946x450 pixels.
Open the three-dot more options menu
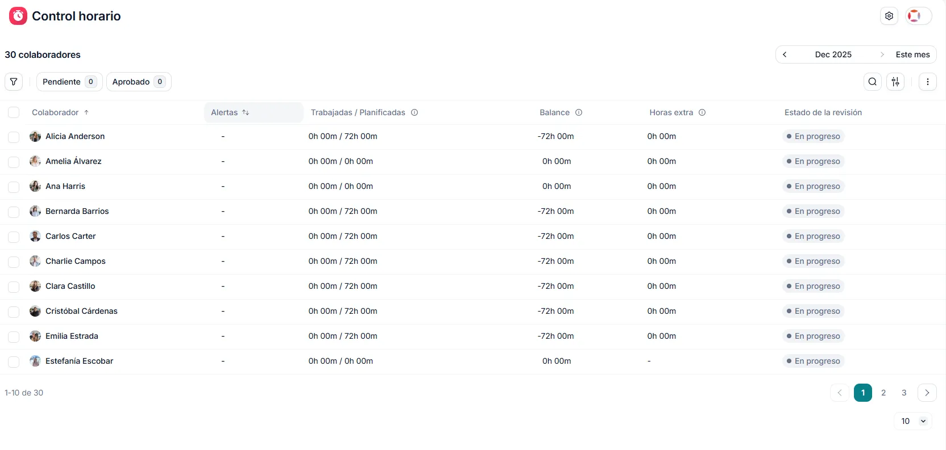927,82
